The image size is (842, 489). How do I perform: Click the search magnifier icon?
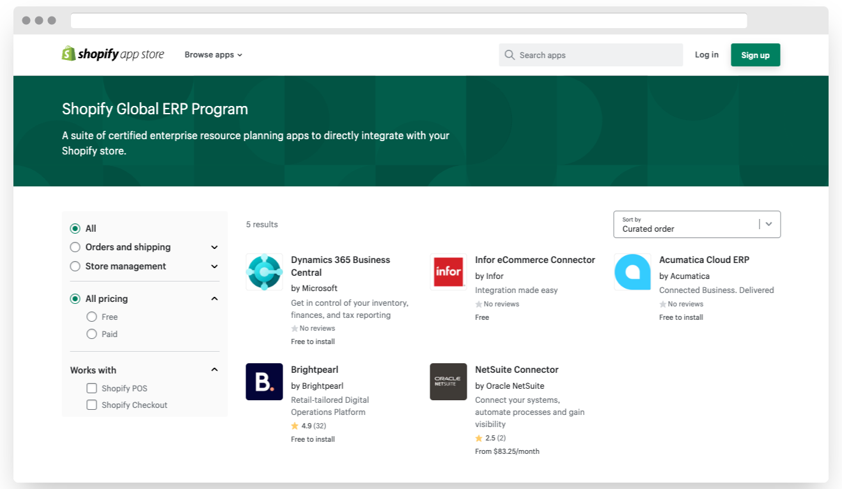point(510,55)
